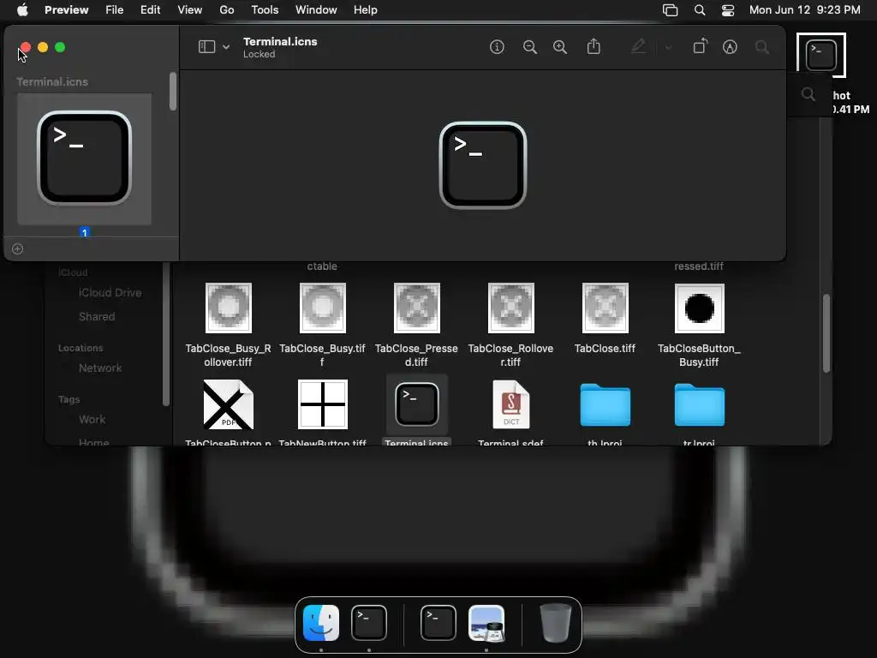Show the Inspector info panel
The image size is (877, 658).
(497, 47)
